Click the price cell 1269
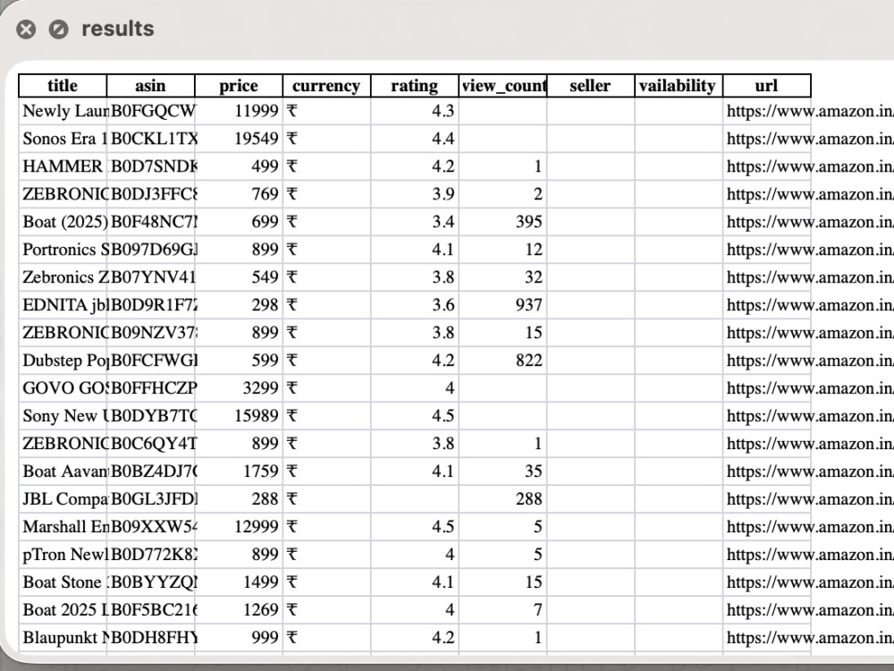Screen dimensions: 894x671 tap(239, 609)
